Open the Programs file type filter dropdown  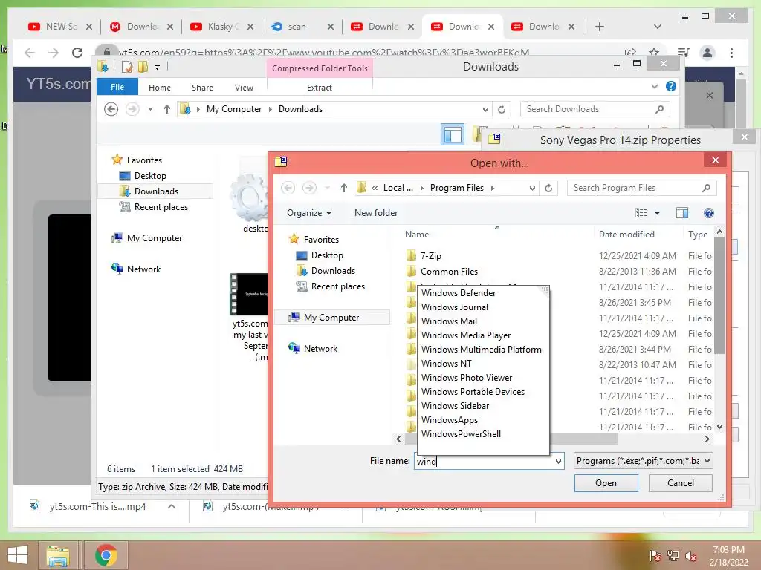[643, 460]
